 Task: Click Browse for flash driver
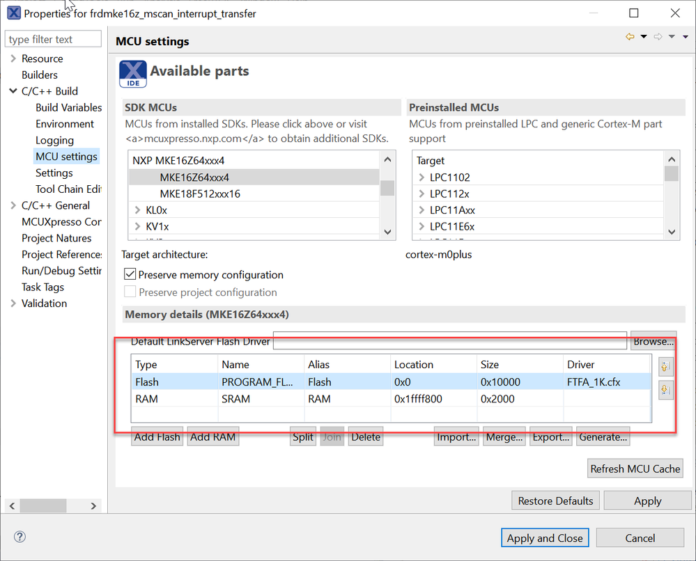click(654, 341)
